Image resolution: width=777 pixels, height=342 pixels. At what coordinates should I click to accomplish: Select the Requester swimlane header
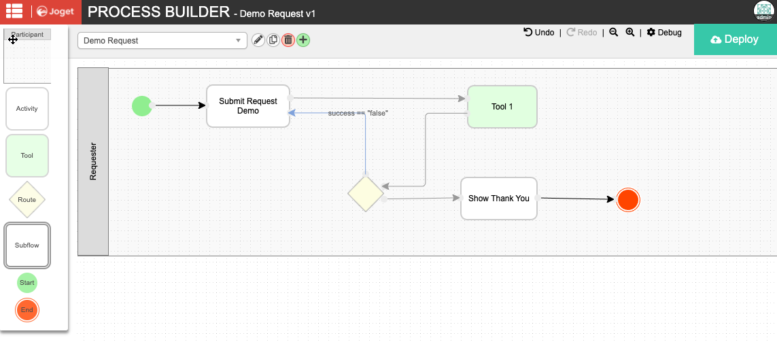click(94, 162)
